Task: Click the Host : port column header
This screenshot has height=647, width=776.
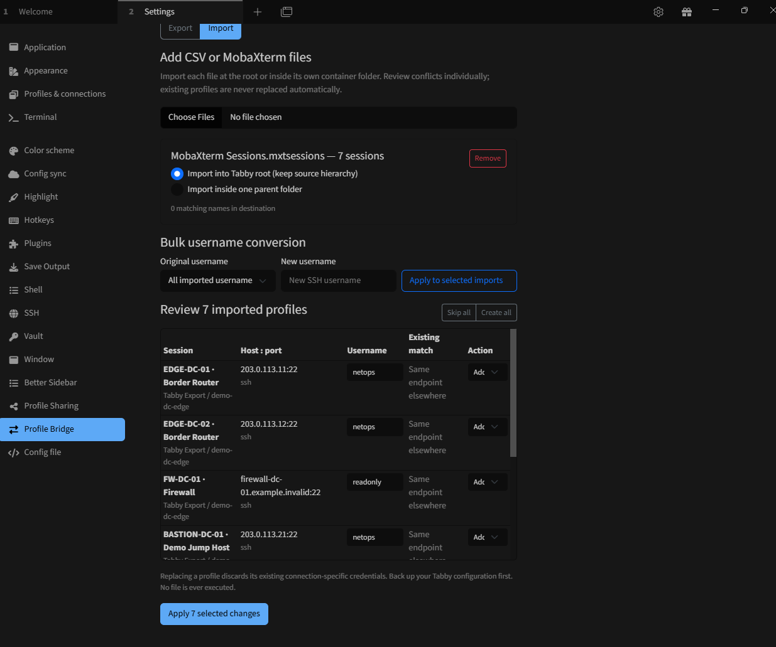Action: pos(261,351)
